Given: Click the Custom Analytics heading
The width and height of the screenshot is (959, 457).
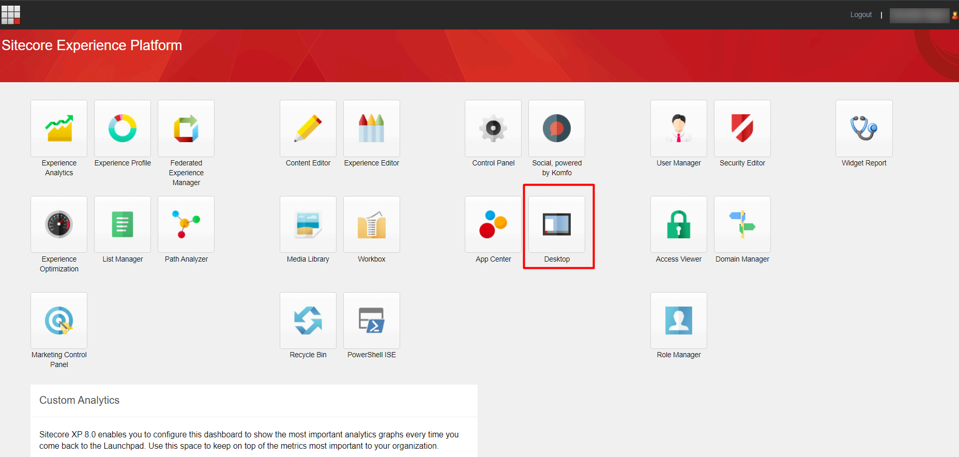Looking at the screenshot, I should 79,400.
